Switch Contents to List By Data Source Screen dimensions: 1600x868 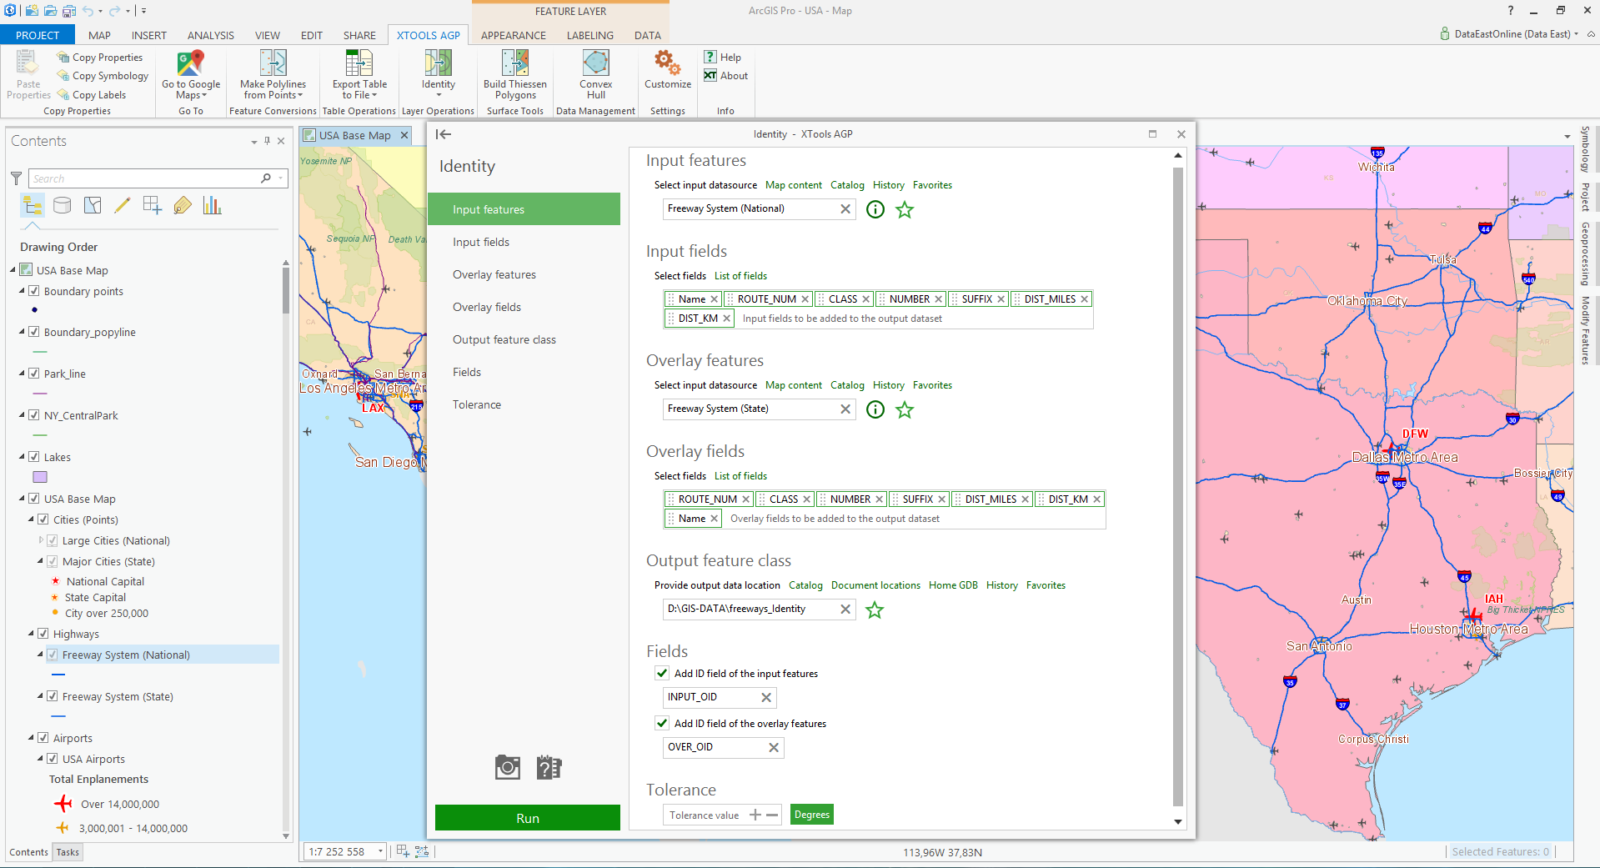(63, 205)
